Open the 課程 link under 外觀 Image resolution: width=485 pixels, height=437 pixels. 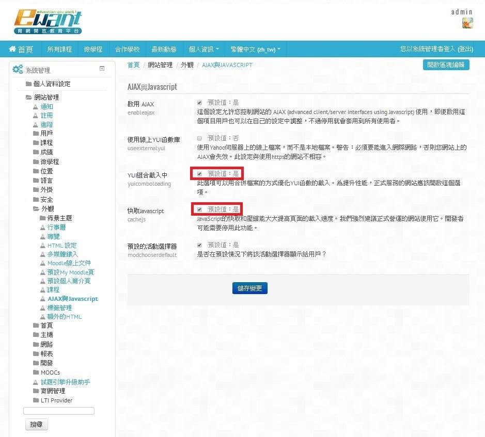(53, 290)
